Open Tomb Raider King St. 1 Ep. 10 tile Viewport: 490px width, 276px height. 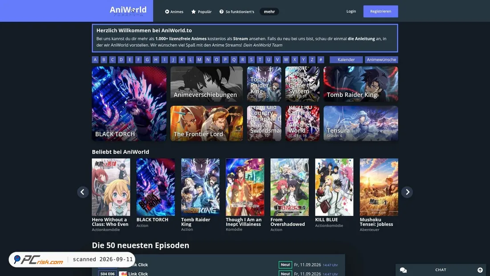click(264, 84)
